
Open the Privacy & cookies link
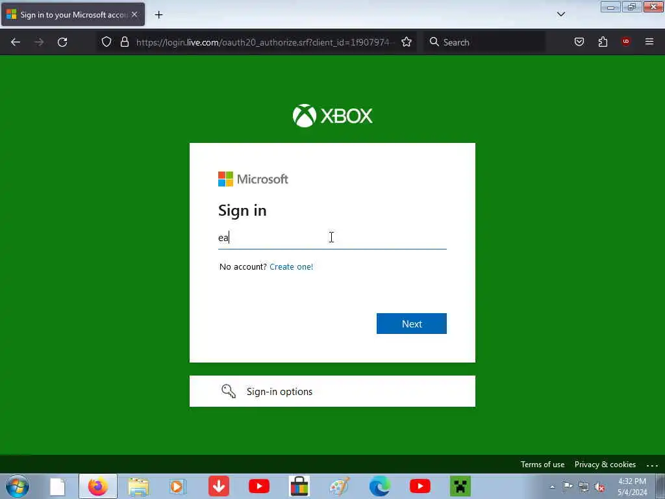pos(605,465)
